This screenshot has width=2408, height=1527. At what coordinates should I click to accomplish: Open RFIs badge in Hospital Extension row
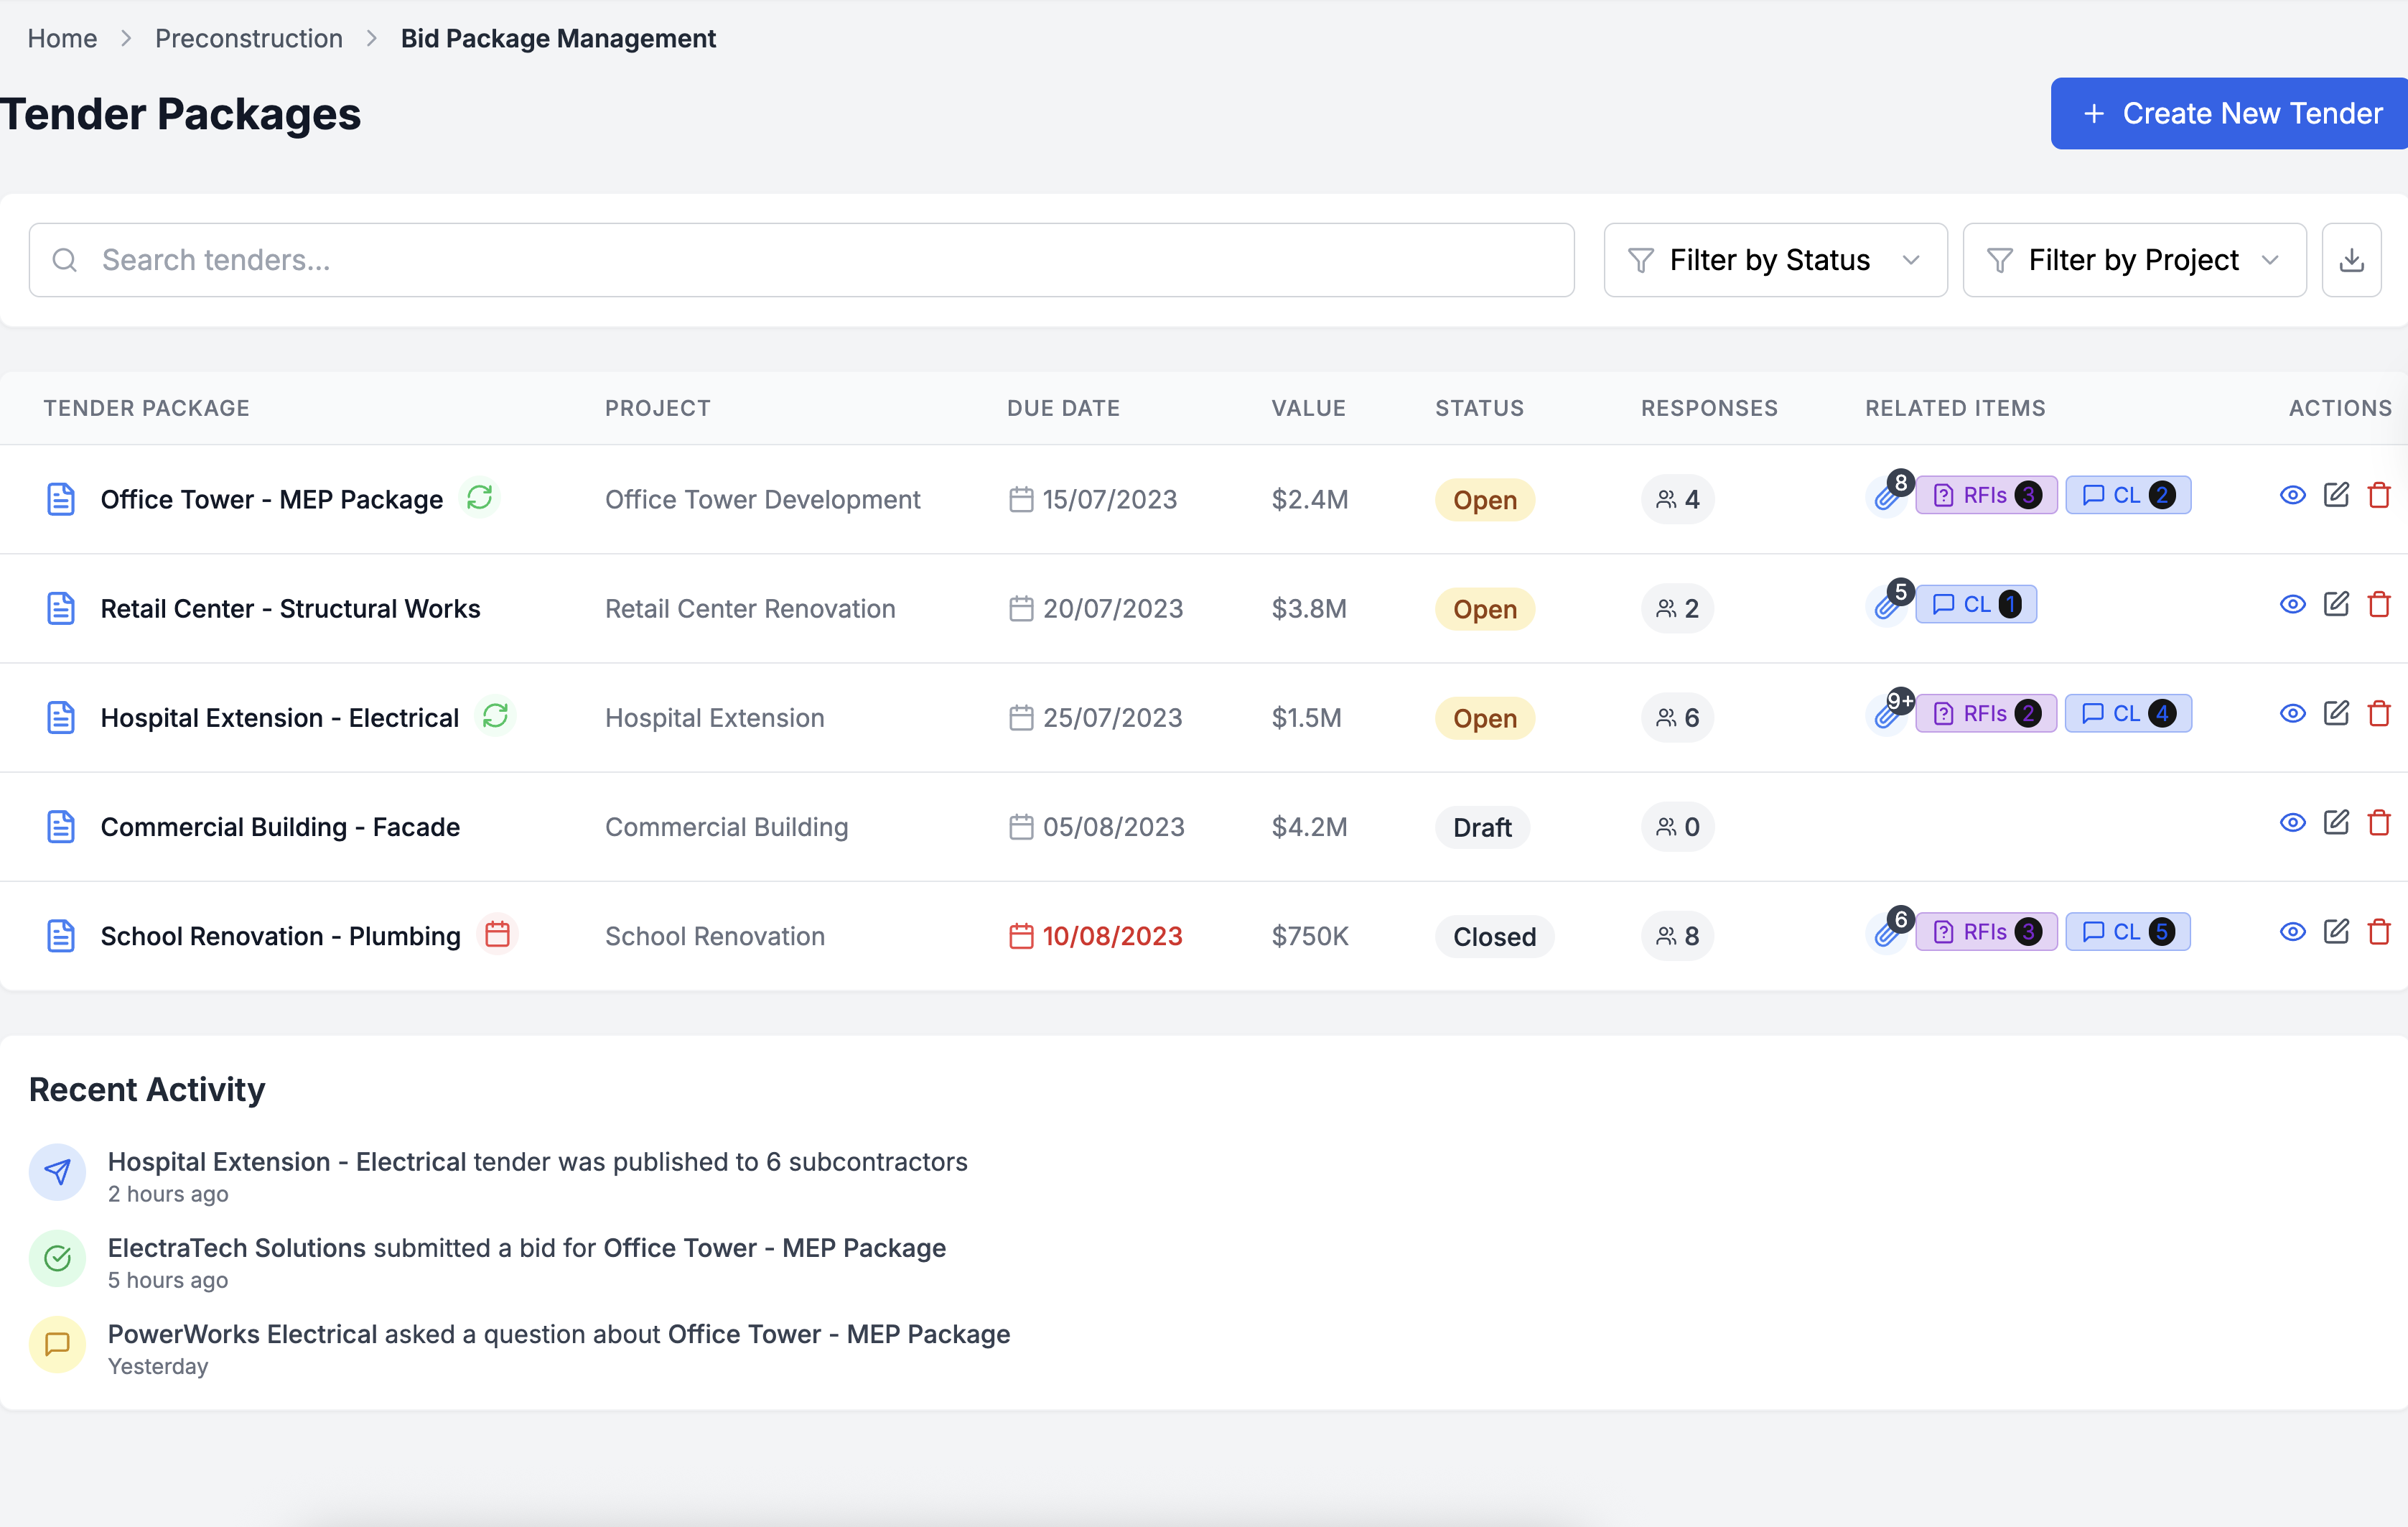[1986, 713]
